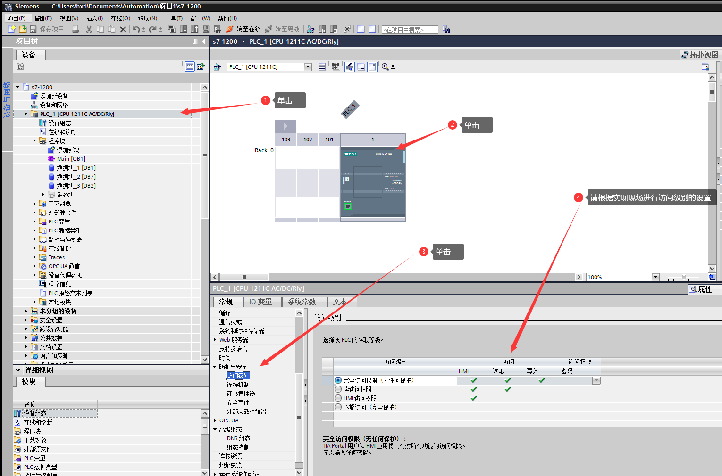Click the accessible devices icon
Screen dimensions: 722x476
[x=311, y=29]
